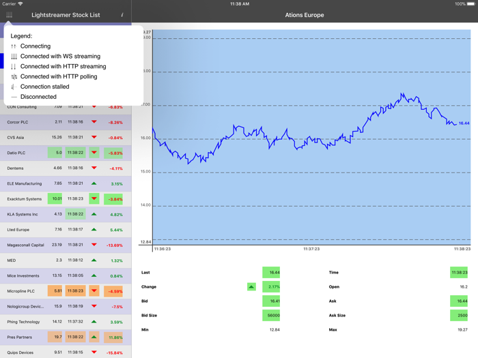
Task: Click the Wi-Fi icon in status bar
Action: tap(20, 3)
